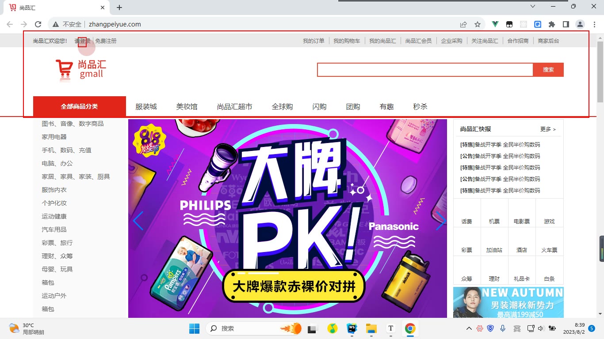Image resolution: width=604 pixels, height=339 pixels.
Task: Select 图书、音像、数字商品 category
Action: [x=73, y=124]
